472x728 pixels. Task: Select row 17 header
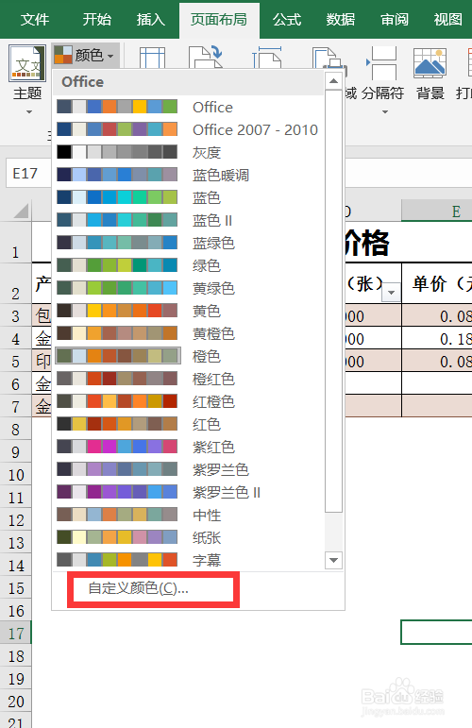[x=16, y=634]
